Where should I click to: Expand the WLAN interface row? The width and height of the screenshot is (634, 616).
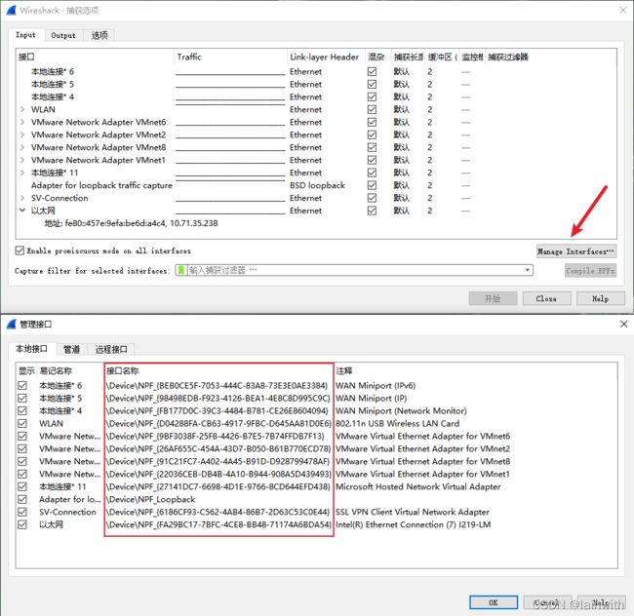[22, 109]
